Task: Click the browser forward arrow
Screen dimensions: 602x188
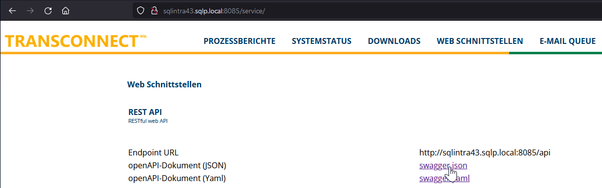Action: click(30, 10)
